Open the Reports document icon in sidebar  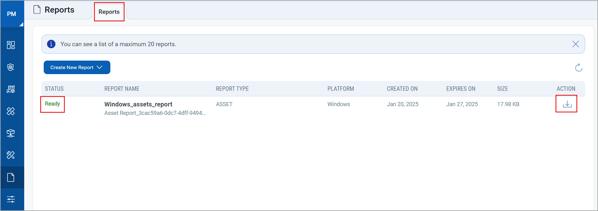point(11,177)
